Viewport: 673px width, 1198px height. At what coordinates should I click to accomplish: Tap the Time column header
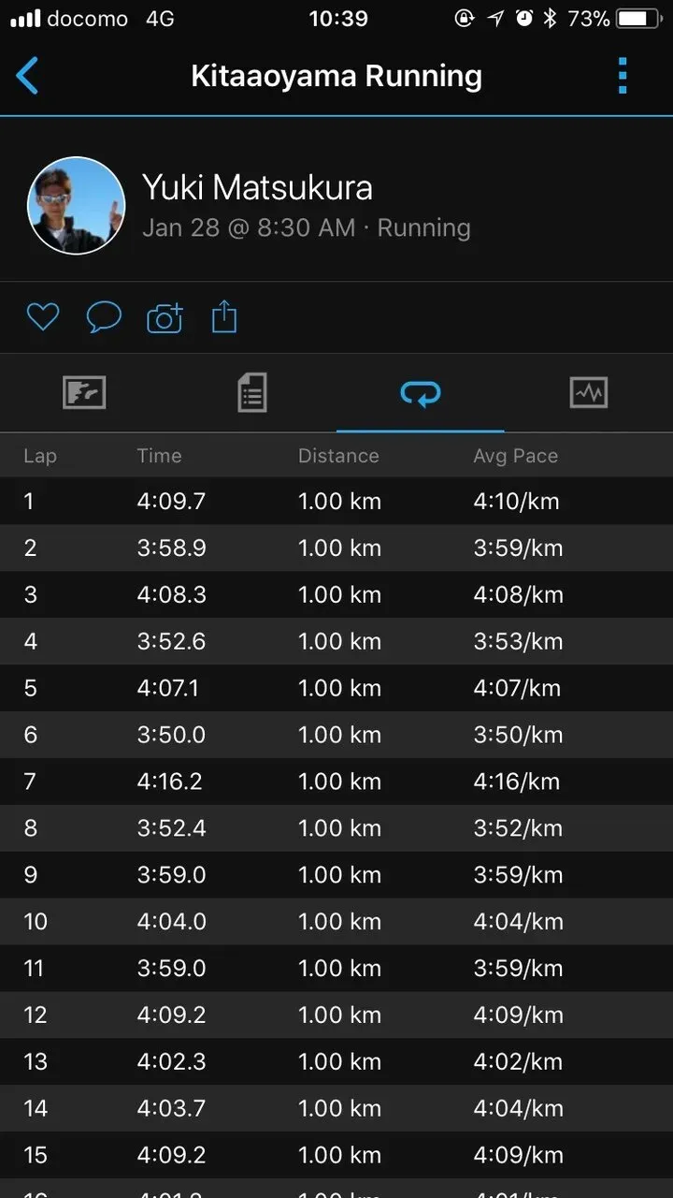pyautogui.click(x=159, y=456)
